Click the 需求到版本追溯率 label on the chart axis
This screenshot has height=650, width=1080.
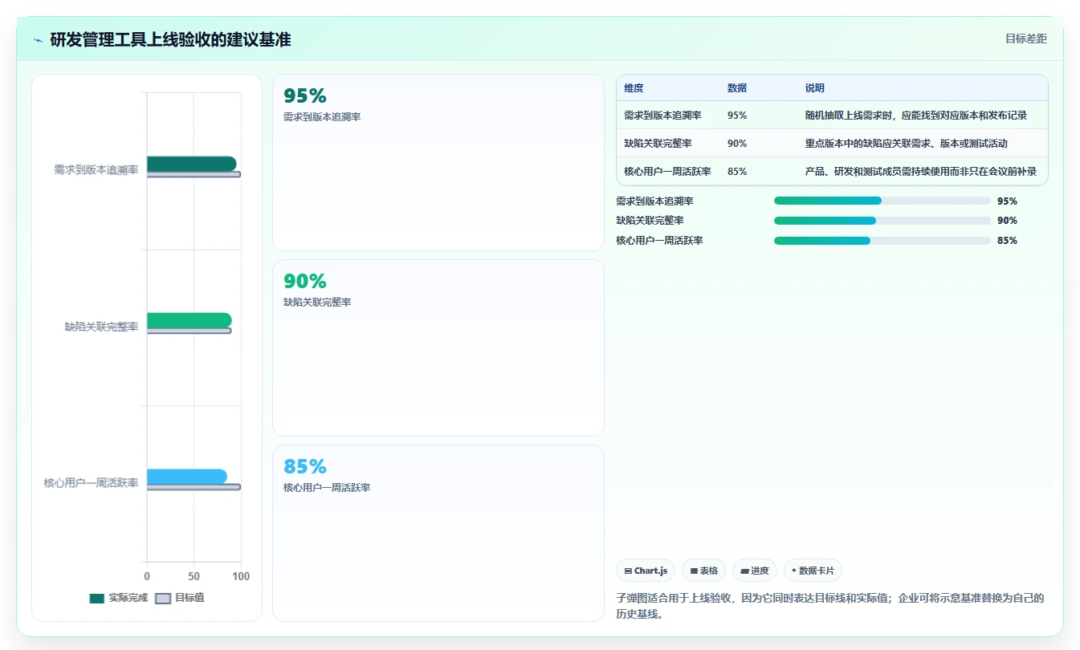(96, 170)
